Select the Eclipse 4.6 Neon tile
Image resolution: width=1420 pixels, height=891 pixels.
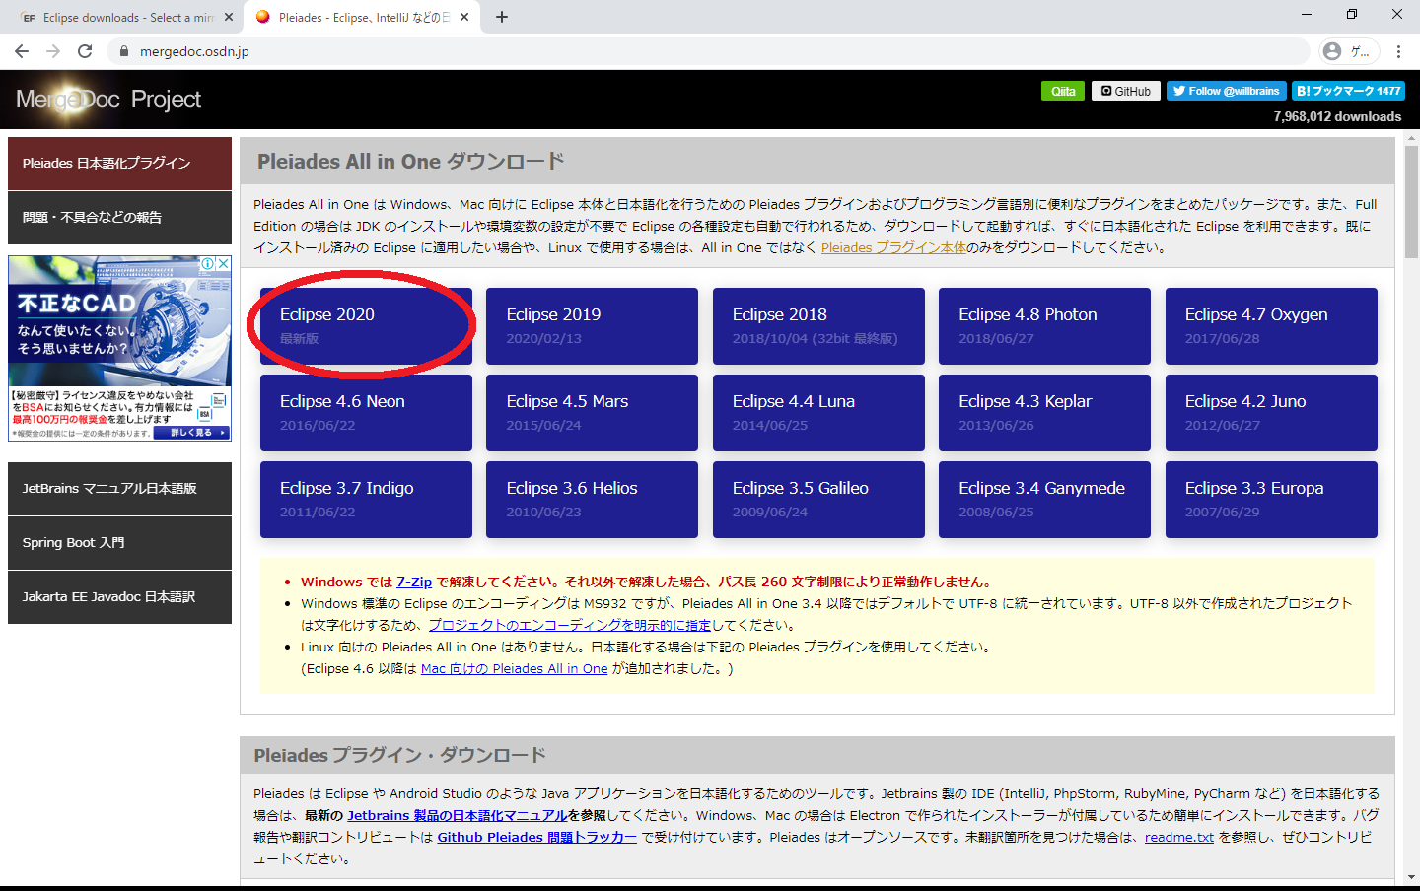pyautogui.click(x=366, y=413)
